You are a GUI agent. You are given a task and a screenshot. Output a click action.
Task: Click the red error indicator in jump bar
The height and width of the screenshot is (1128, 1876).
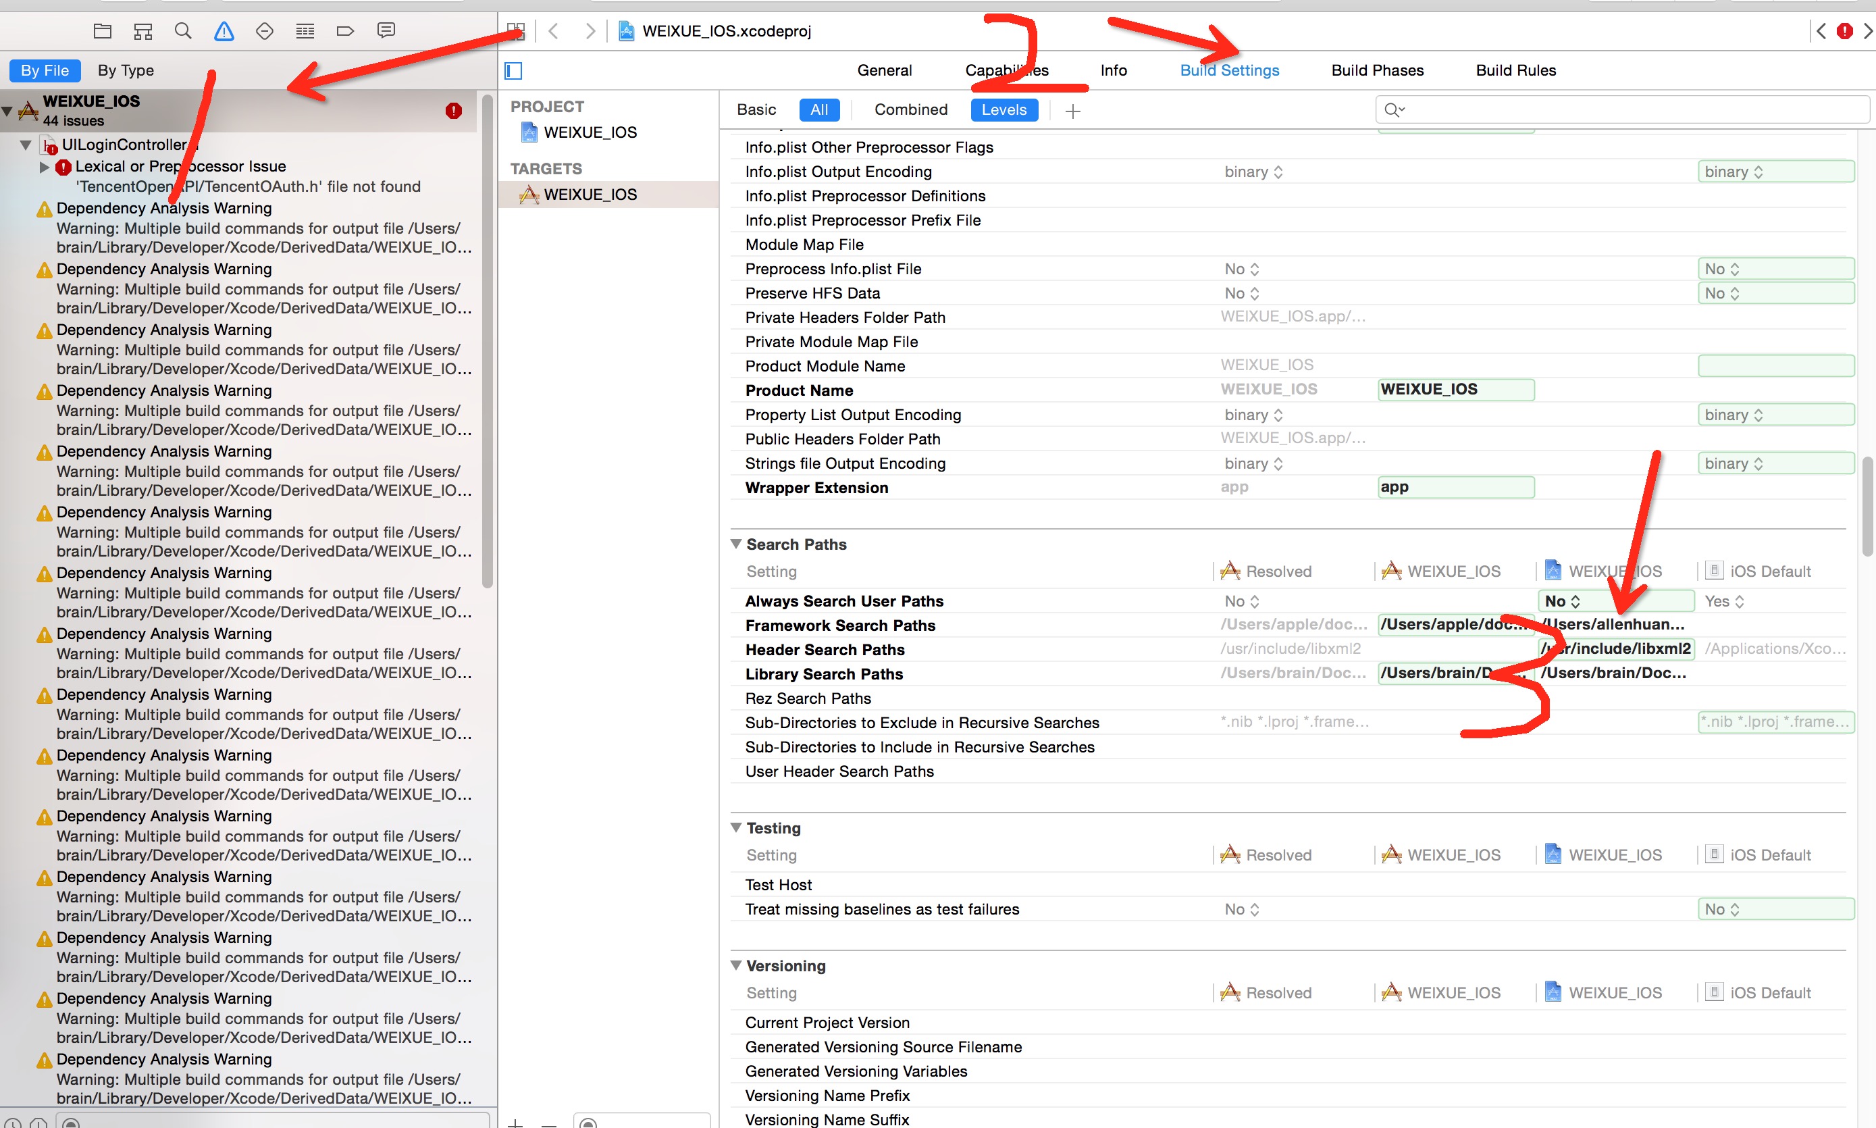tap(1844, 31)
